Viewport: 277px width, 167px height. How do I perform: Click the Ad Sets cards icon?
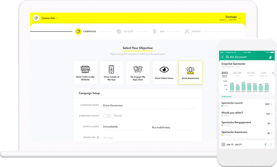[x=119, y=32]
